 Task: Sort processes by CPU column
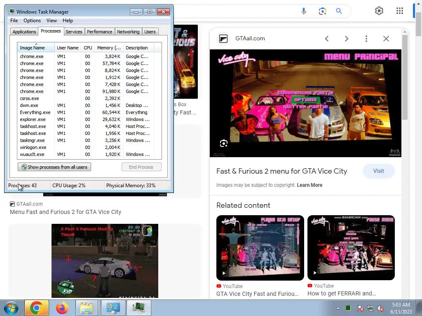click(x=88, y=48)
